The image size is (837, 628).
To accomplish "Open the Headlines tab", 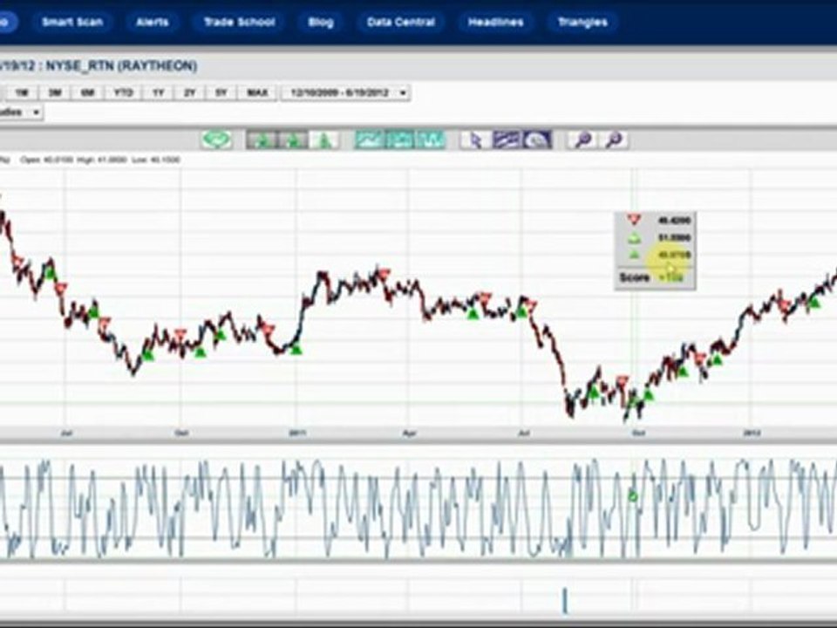I will click(495, 22).
